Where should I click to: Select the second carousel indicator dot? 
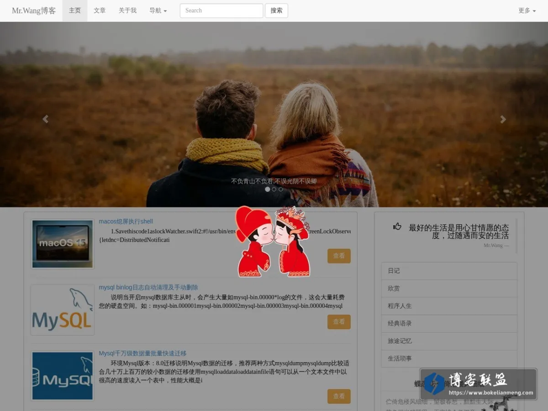[x=274, y=189]
